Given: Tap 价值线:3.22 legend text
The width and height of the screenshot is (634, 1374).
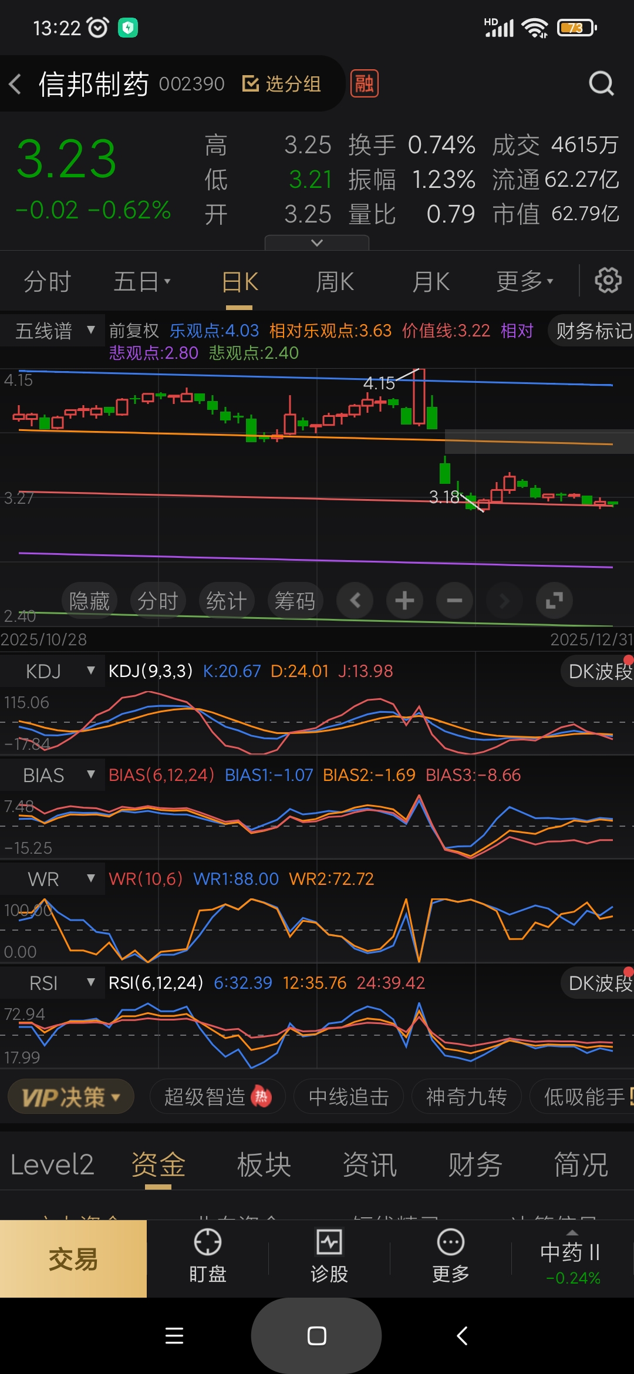Looking at the screenshot, I should (446, 331).
